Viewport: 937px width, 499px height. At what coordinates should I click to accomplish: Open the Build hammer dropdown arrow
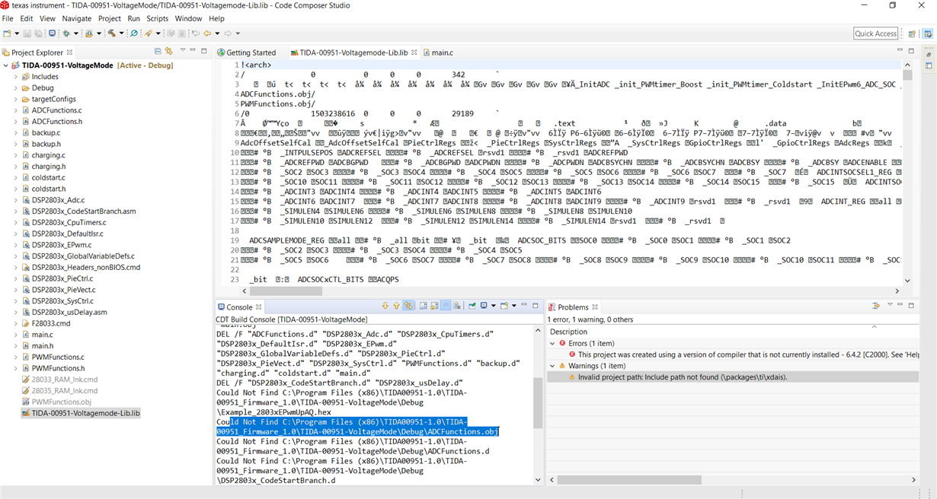tap(121, 33)
